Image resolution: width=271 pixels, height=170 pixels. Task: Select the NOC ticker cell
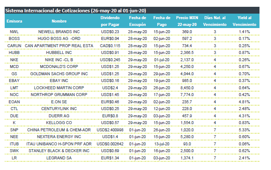[14, 95]
